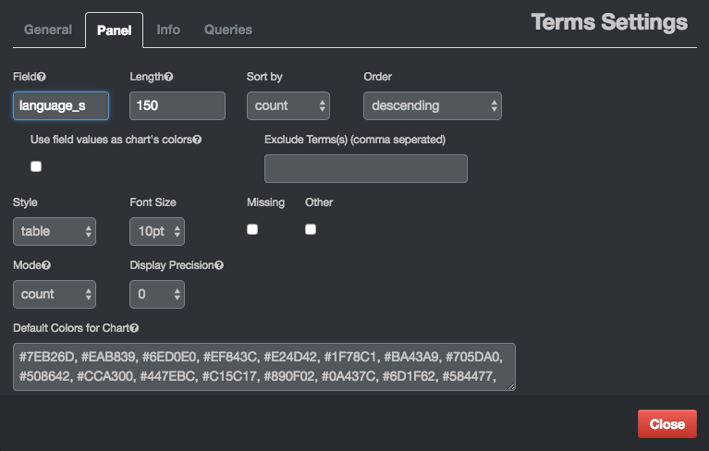Click the help icon next to Mode

coord(46,265)
